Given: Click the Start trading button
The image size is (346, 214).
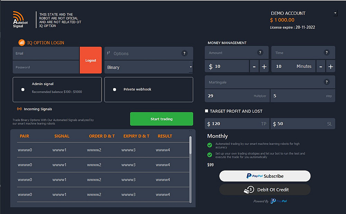Looking at the screenshot, I should tap(162, 119).
